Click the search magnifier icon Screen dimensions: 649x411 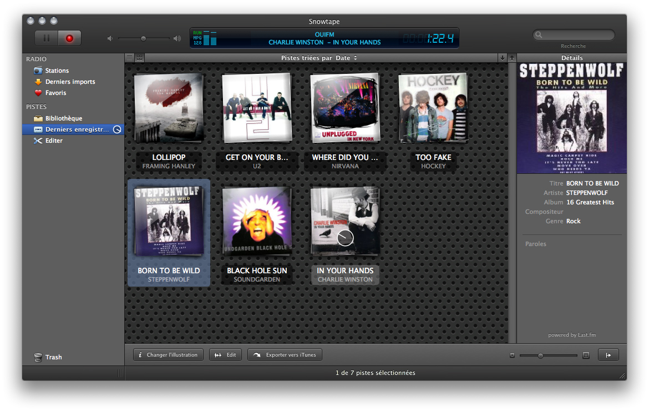click(539, 35)
